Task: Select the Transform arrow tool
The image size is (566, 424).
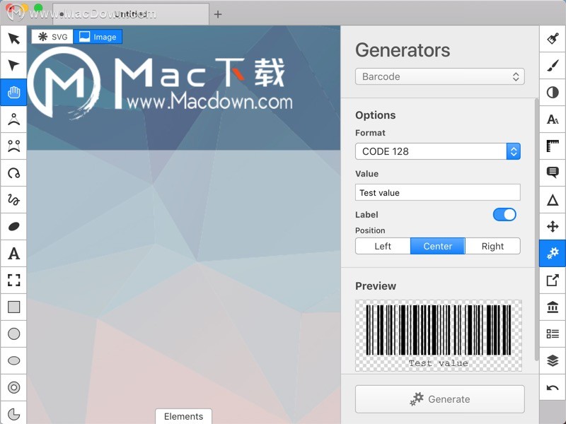Action: [13, 39]
